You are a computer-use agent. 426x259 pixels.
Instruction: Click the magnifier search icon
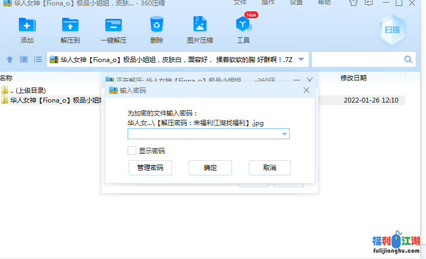click(408, 59)
